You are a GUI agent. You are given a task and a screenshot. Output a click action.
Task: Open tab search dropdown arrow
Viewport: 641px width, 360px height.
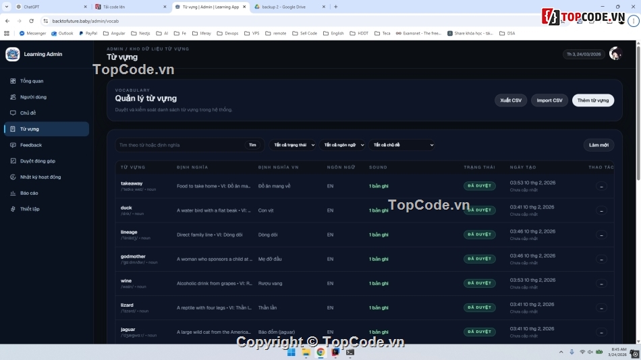[7, 7]
